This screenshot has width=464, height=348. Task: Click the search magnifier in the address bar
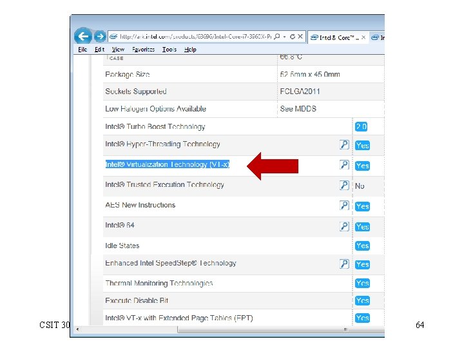click(x=277, y=36)
